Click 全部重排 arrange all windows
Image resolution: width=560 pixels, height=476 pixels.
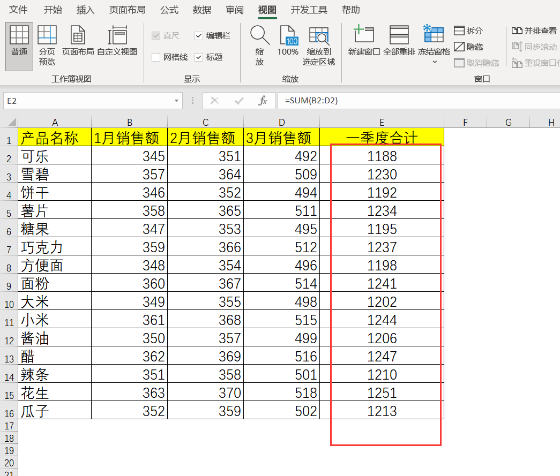click(x=399, y=41)
